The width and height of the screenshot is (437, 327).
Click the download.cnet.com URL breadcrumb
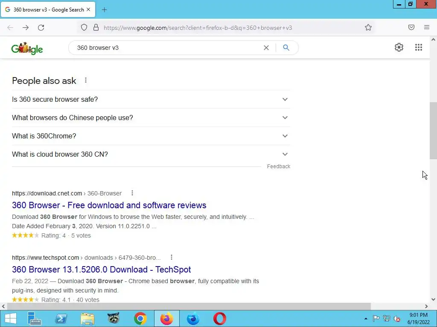67,193
